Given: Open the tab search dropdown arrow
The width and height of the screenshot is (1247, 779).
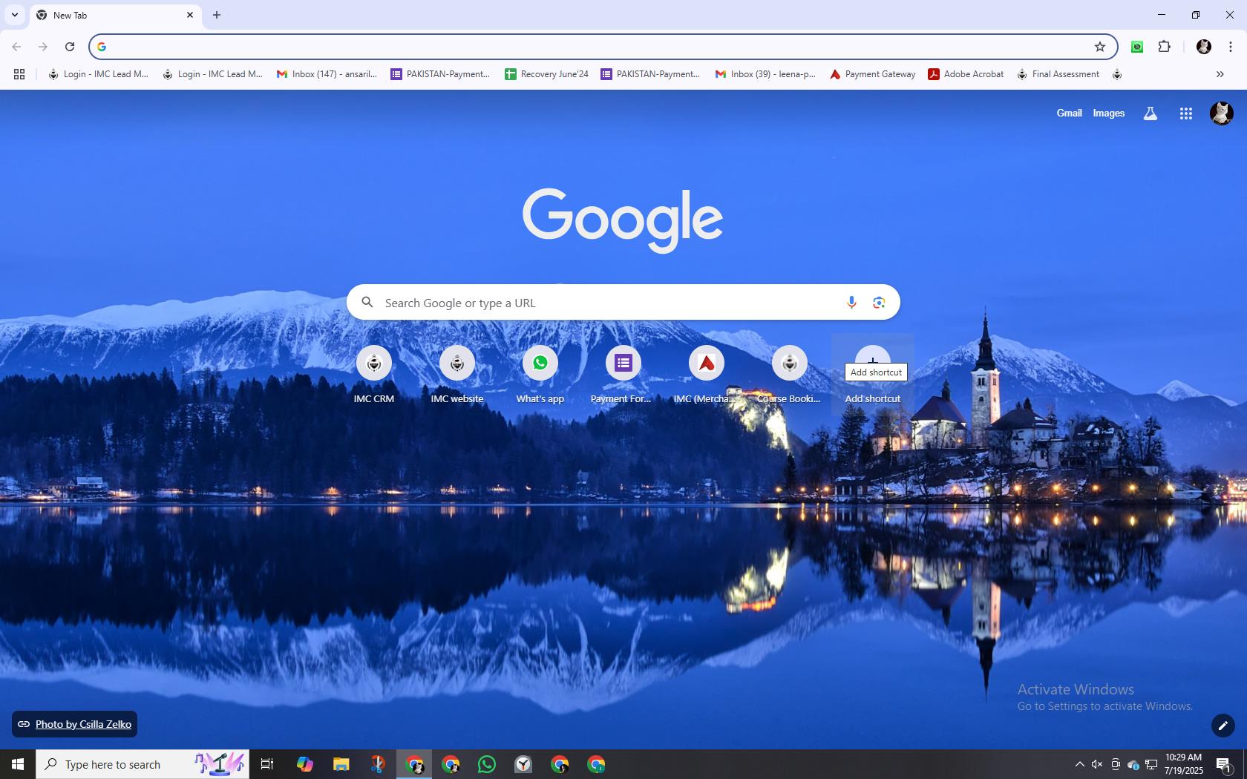Looking at the screenshot, I should [14, 15].
